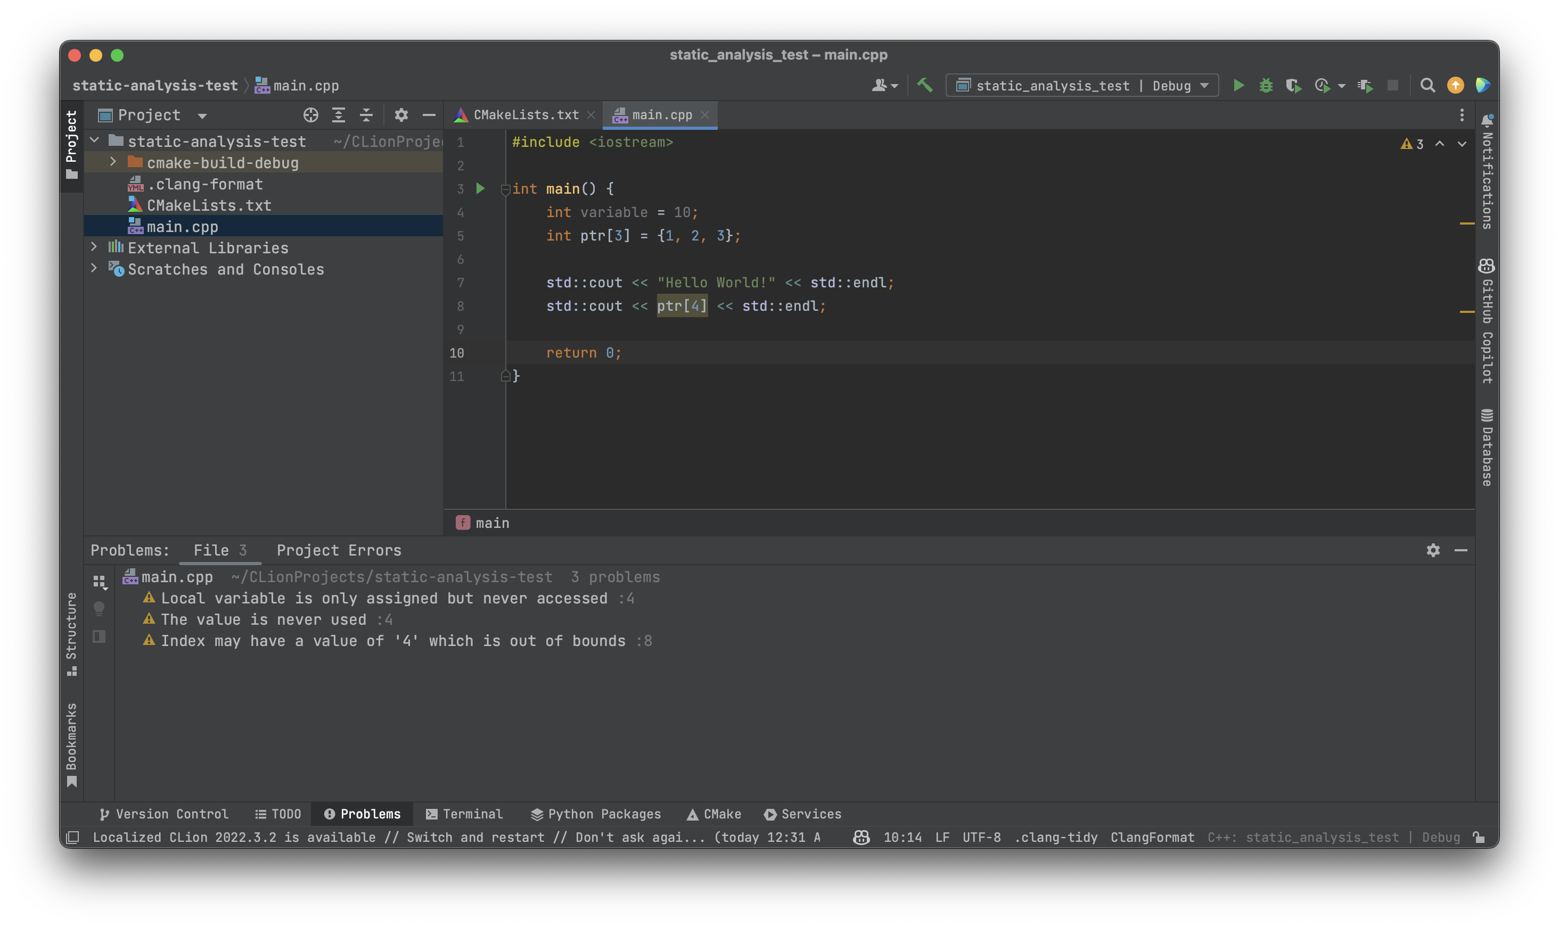Open Search Everywhere magnifier icon
The width and height of the screenshot is (1559, 927).
click(x=1427, y=86)
